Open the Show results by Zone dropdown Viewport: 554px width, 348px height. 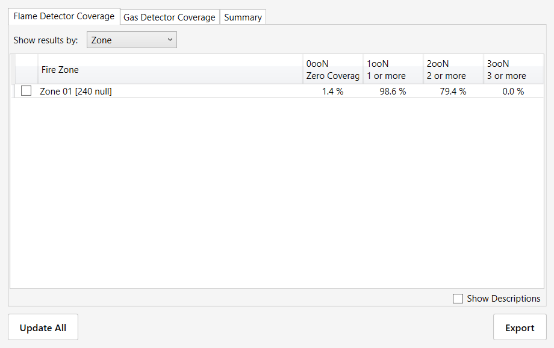pyautogui.click(x=132, y=40)
